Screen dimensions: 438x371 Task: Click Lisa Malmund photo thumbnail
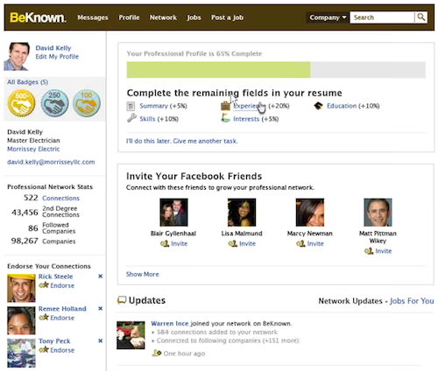click(x=242, y=213)
